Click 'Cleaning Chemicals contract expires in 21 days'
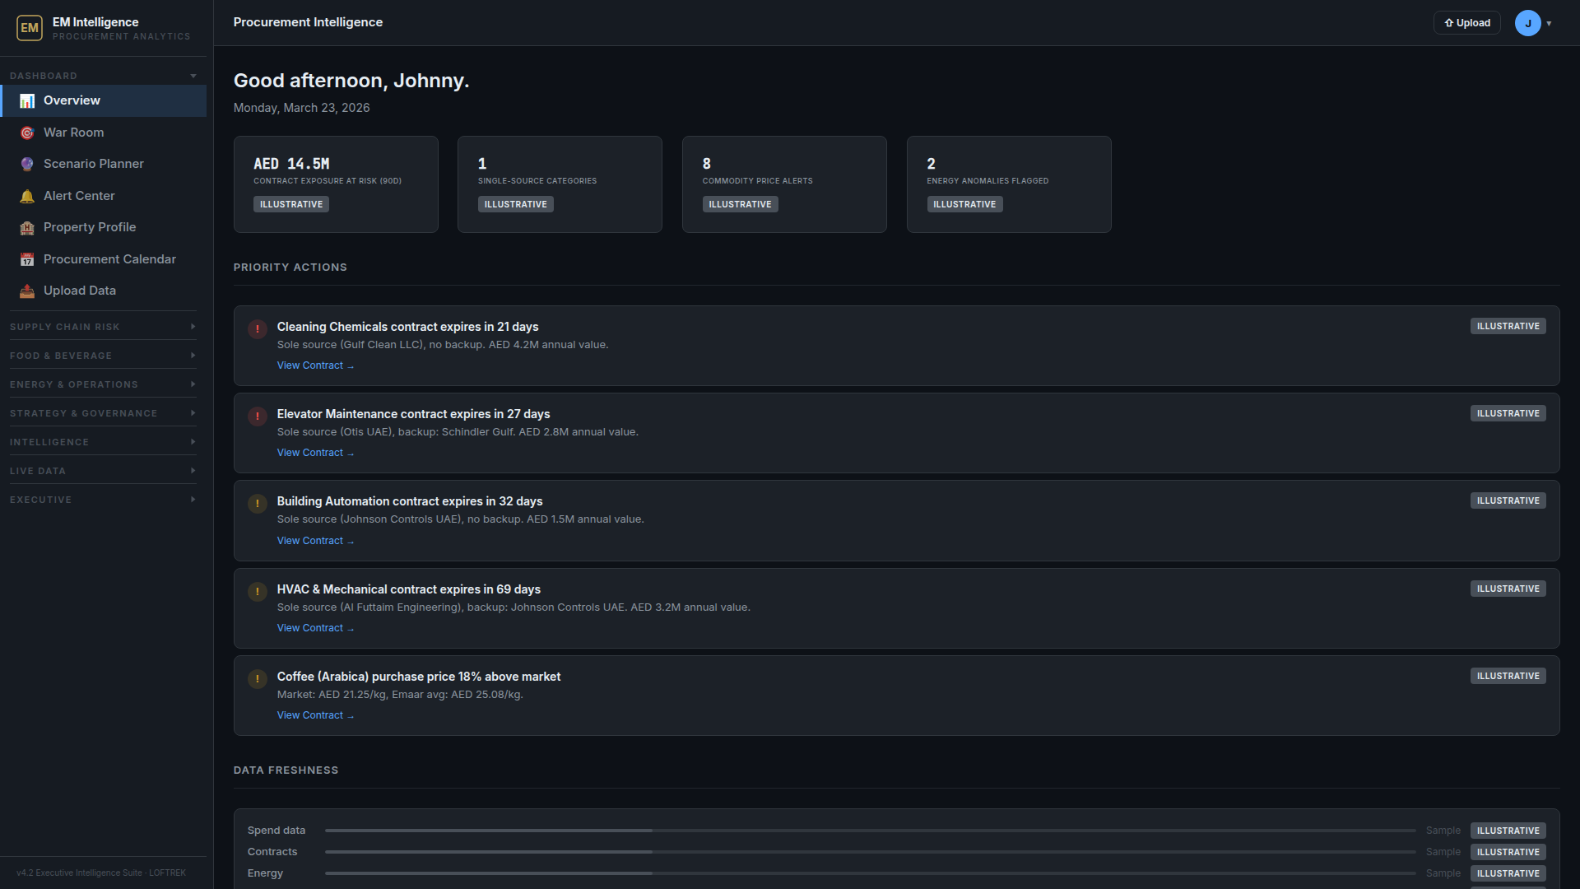This screenshot has width=1580, height=889. (407, 327)
